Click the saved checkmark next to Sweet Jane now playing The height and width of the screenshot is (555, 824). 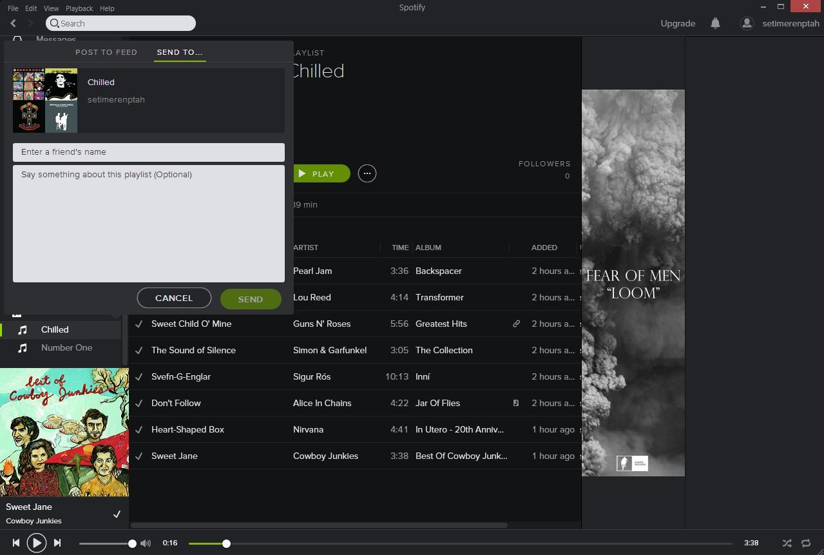pyautogui.click(x=117, y=514)
